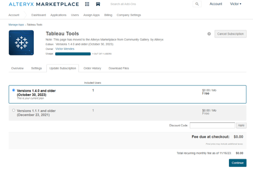Open the Overview tab
This screenshot has width=253, height=174.
click(17, 68)
